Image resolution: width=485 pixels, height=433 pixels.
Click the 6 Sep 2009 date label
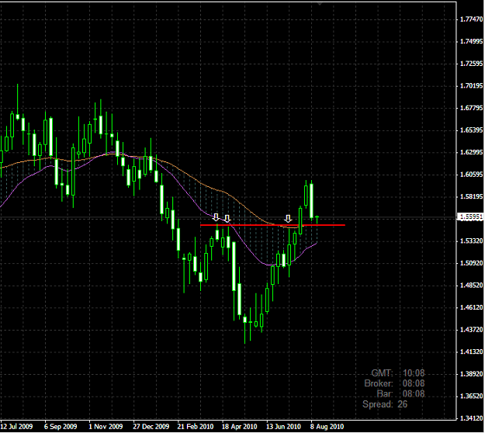tap(61, 427)
